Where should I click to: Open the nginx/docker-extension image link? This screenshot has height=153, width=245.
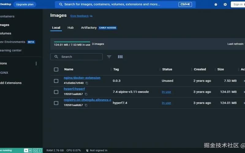(82, 78)
